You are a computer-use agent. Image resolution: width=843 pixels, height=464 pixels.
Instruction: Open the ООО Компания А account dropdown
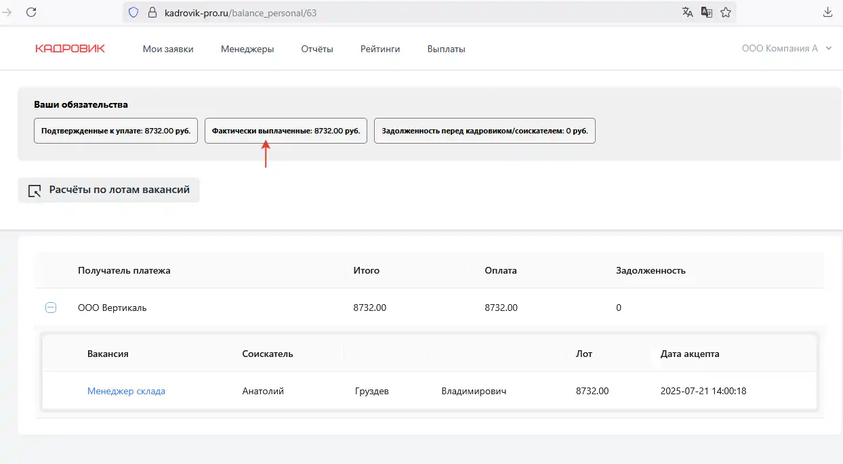786,49
